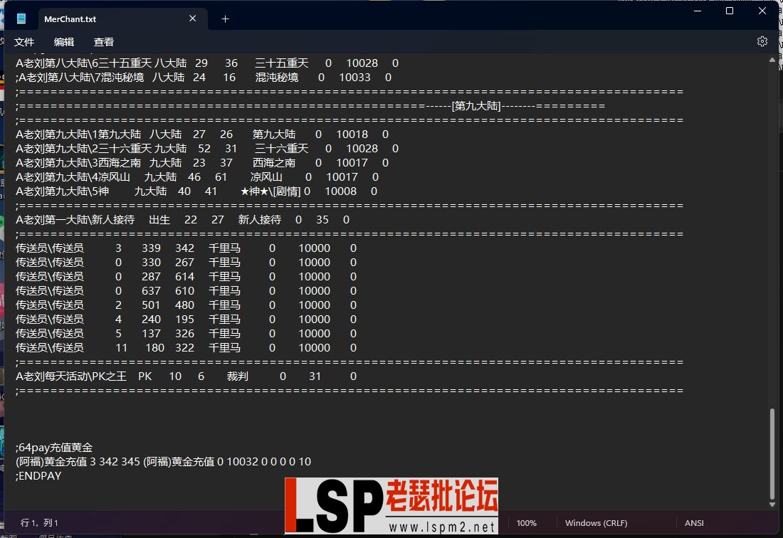Click the ;64pay充值黄金 comment line
The width and height of the screenshot is (783, 538).
point(54,448)
